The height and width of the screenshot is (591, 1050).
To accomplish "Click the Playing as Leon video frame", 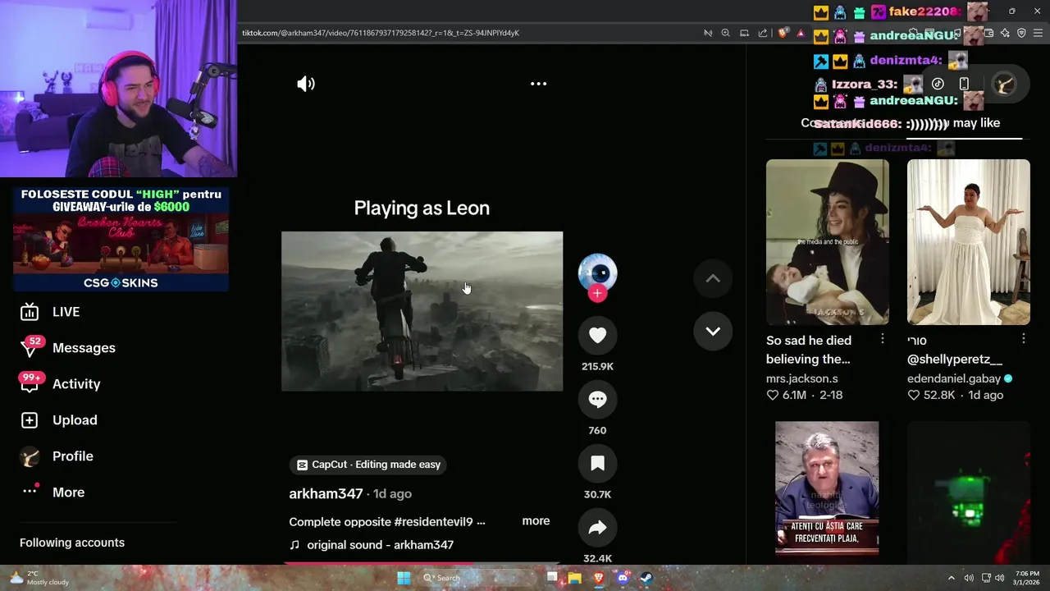I will click(x=422, y=311).
